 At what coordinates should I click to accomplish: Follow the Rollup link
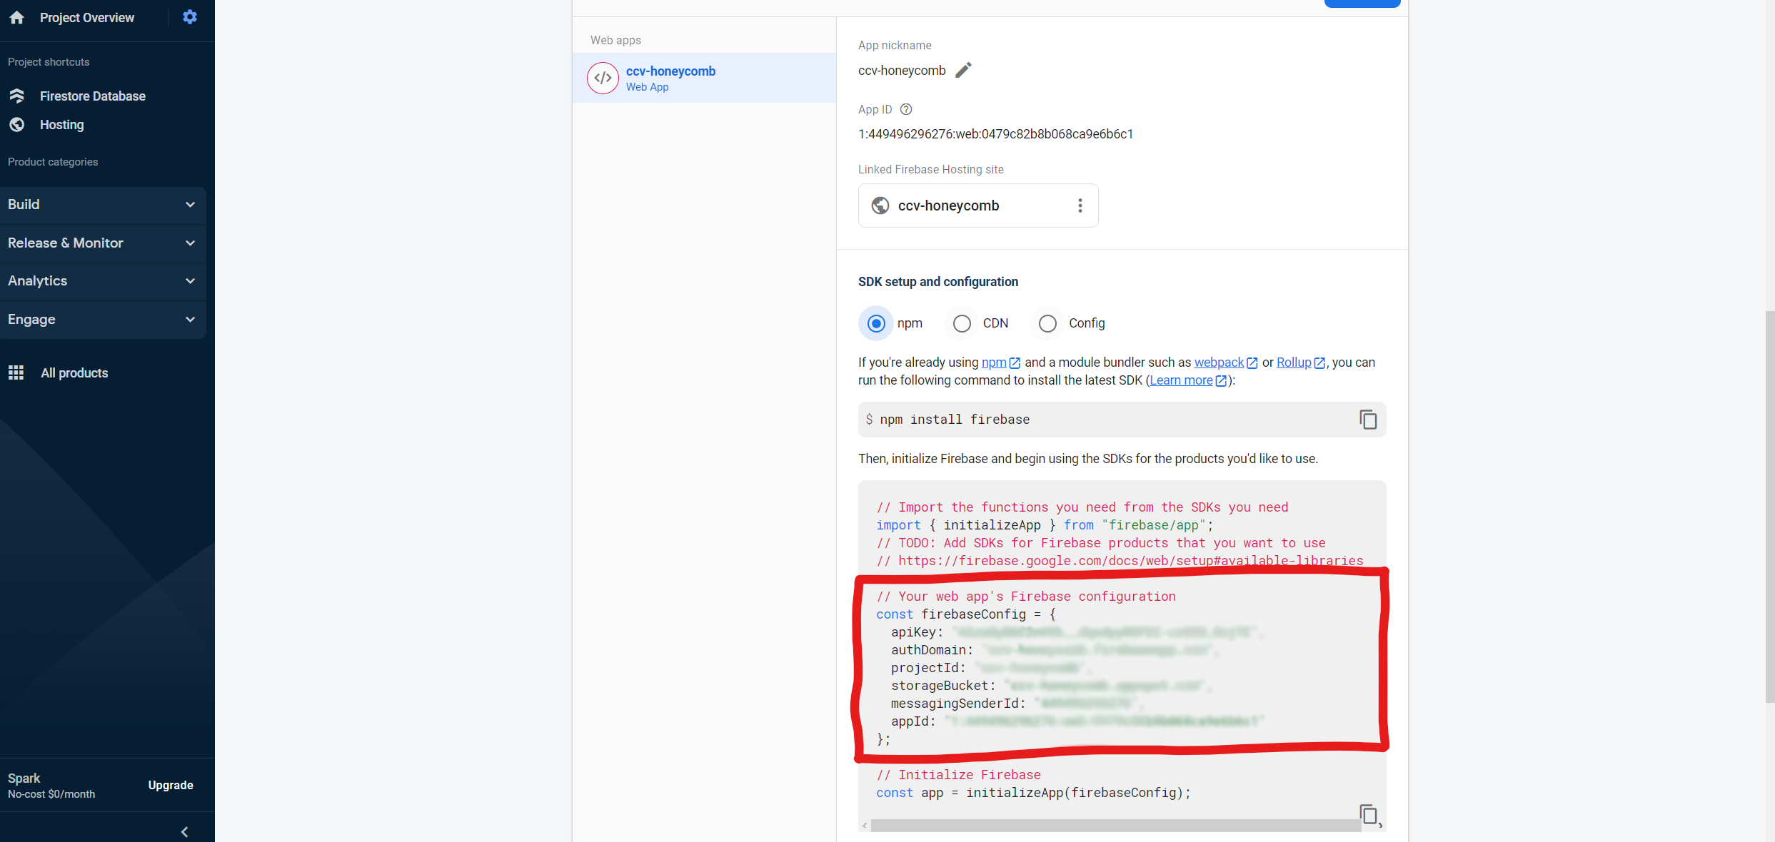pos(1300,362)
